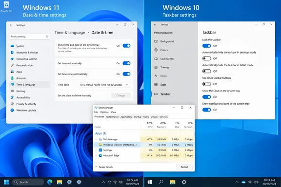
Task: Select Taskbar in Windows 10 Personalization list
Action: click(x=165, y=94)
